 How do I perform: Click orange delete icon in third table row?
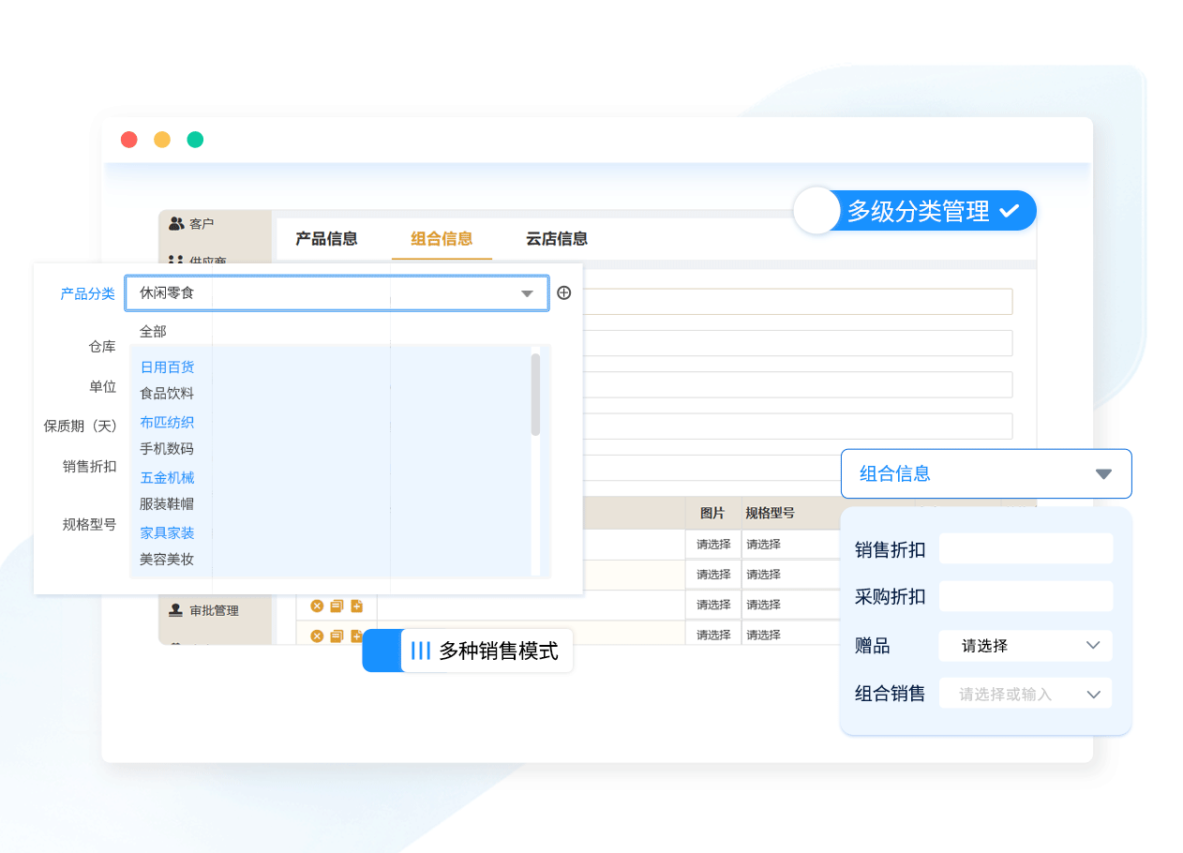317,606
